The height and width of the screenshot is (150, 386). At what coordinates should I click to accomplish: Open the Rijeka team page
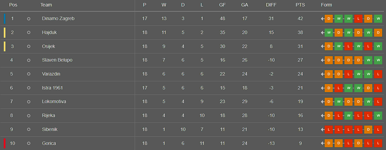49,116
